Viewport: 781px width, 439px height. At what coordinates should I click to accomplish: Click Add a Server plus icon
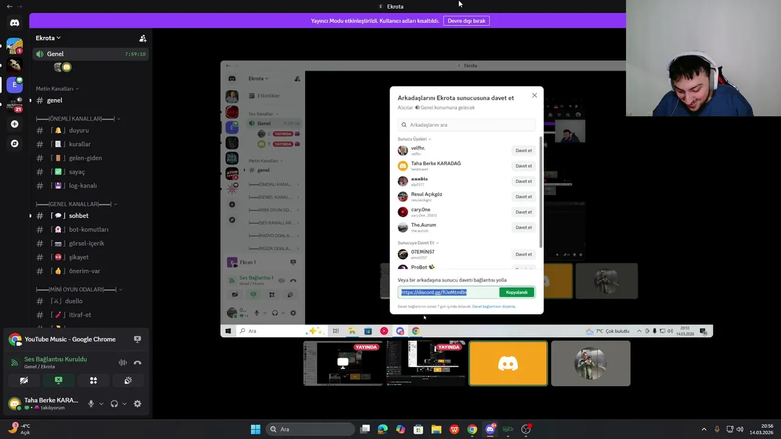15,124
